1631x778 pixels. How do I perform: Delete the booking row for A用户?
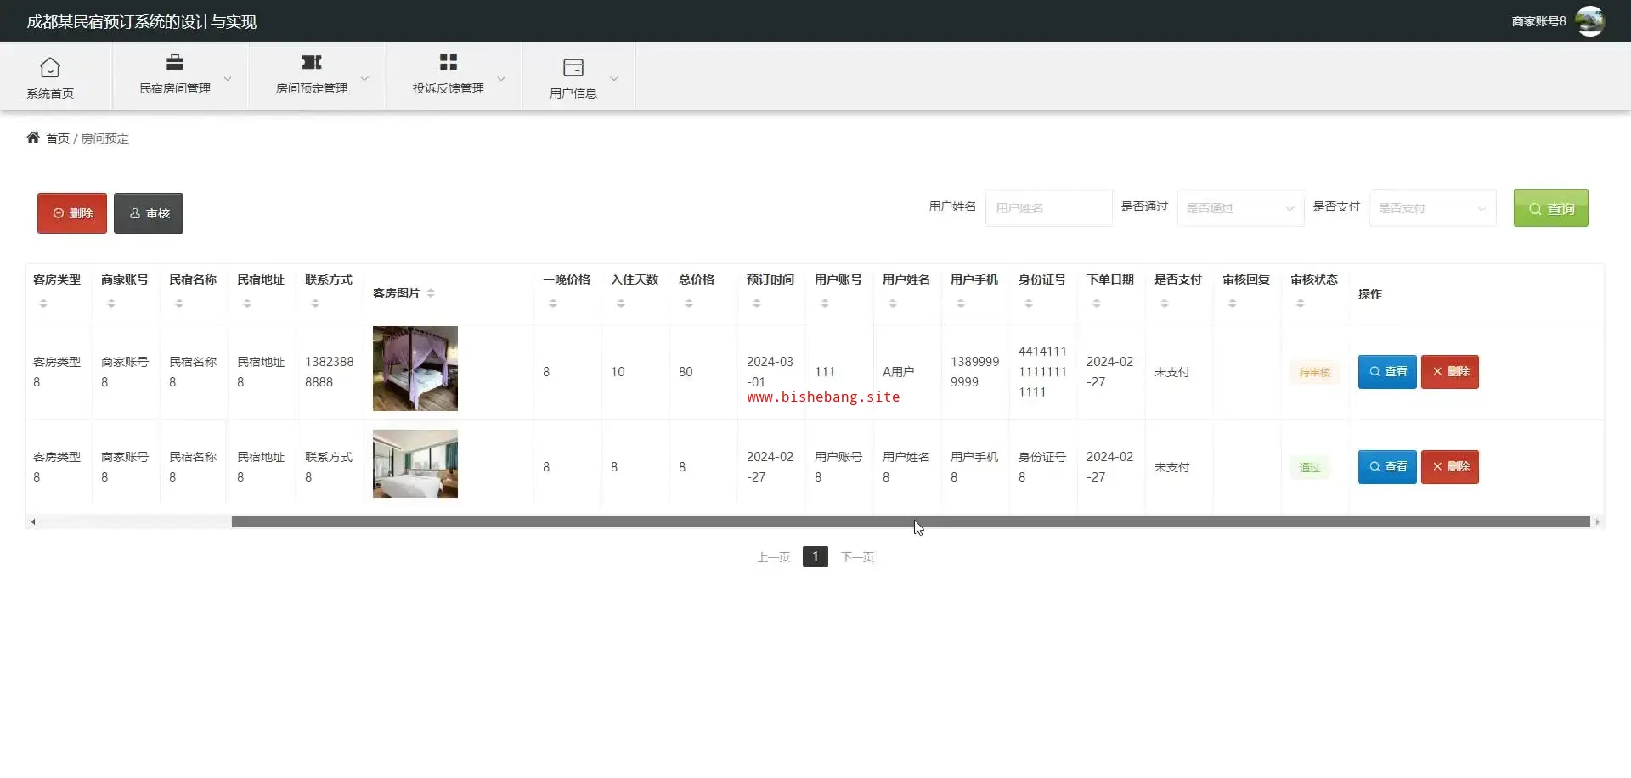tap(1450, 372)
